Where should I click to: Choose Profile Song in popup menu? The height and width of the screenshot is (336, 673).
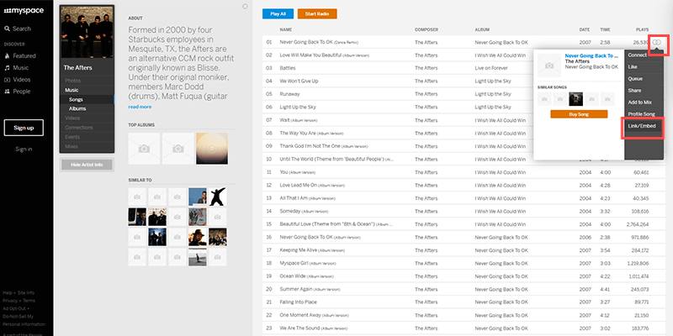pyautogui.click(x=641, y=114)
